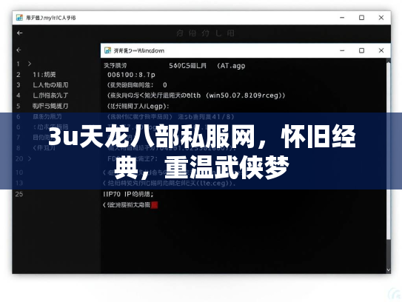
Task: Close the inner Window dialog
Action: point(381,50)
